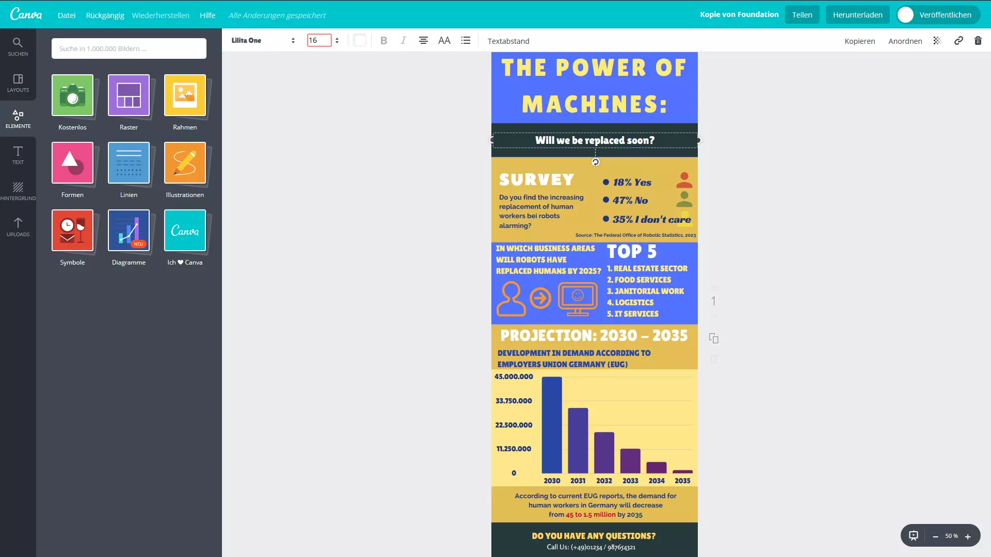The image size is (991, 557).
Task: Toggle Bold formatting button
Action: [383, 40]
